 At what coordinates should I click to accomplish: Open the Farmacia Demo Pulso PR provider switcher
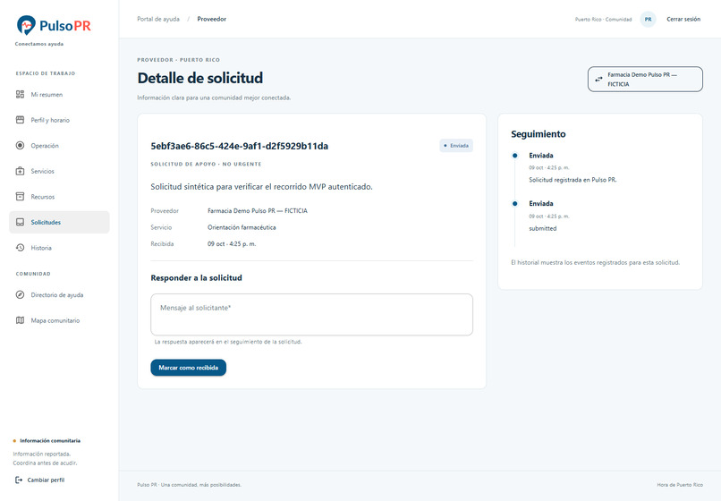pyautogui.click(x=645, y=79)
